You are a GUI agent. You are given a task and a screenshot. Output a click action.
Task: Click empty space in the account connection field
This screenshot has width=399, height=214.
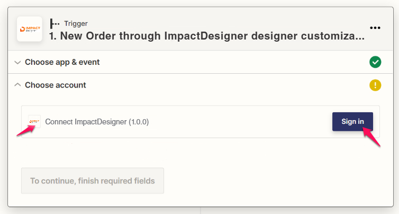click(238, 122)
